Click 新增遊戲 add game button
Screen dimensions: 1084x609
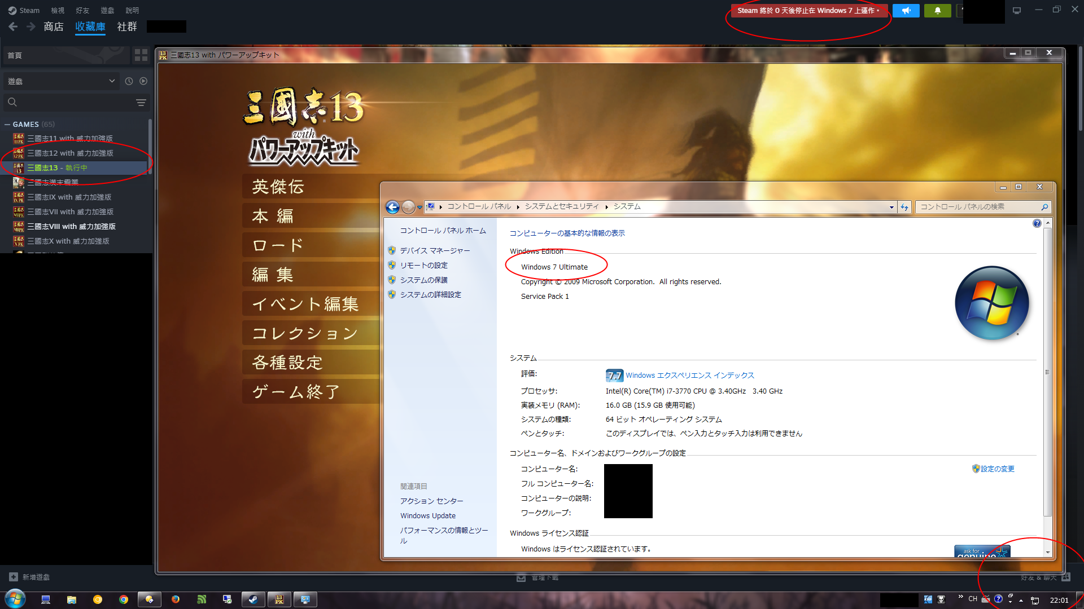(x=29, y=577)
